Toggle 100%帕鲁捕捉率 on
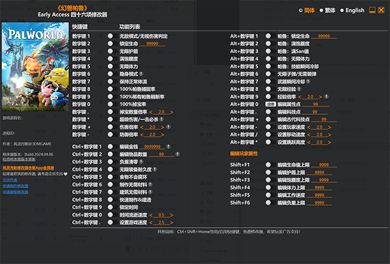This screenshot has width=390, height=264. pyautogui.click(x=112, y=89)
